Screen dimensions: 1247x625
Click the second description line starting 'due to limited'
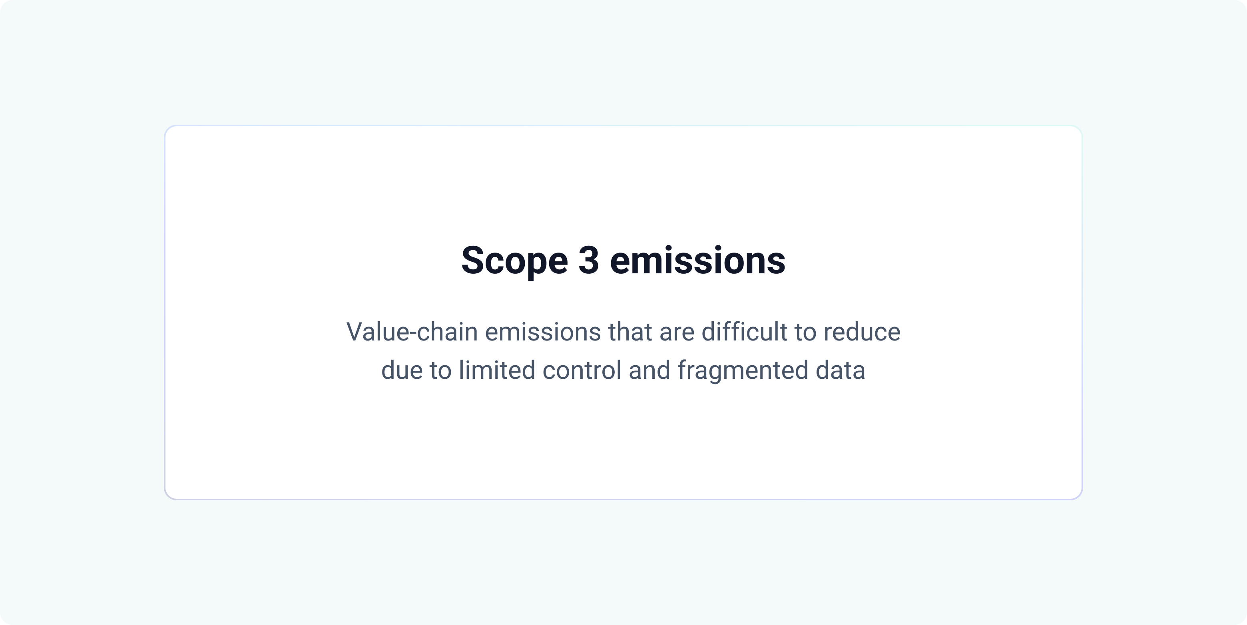point(623,371)
